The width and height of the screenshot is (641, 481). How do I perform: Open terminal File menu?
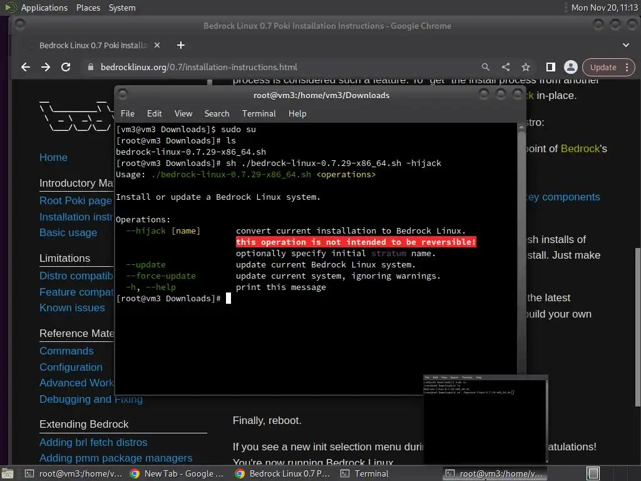coord(128,114)
